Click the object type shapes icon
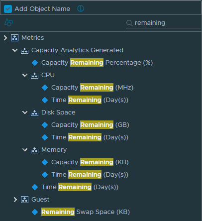Viewport: 202px width, 221px height. (x=8, y=22)
